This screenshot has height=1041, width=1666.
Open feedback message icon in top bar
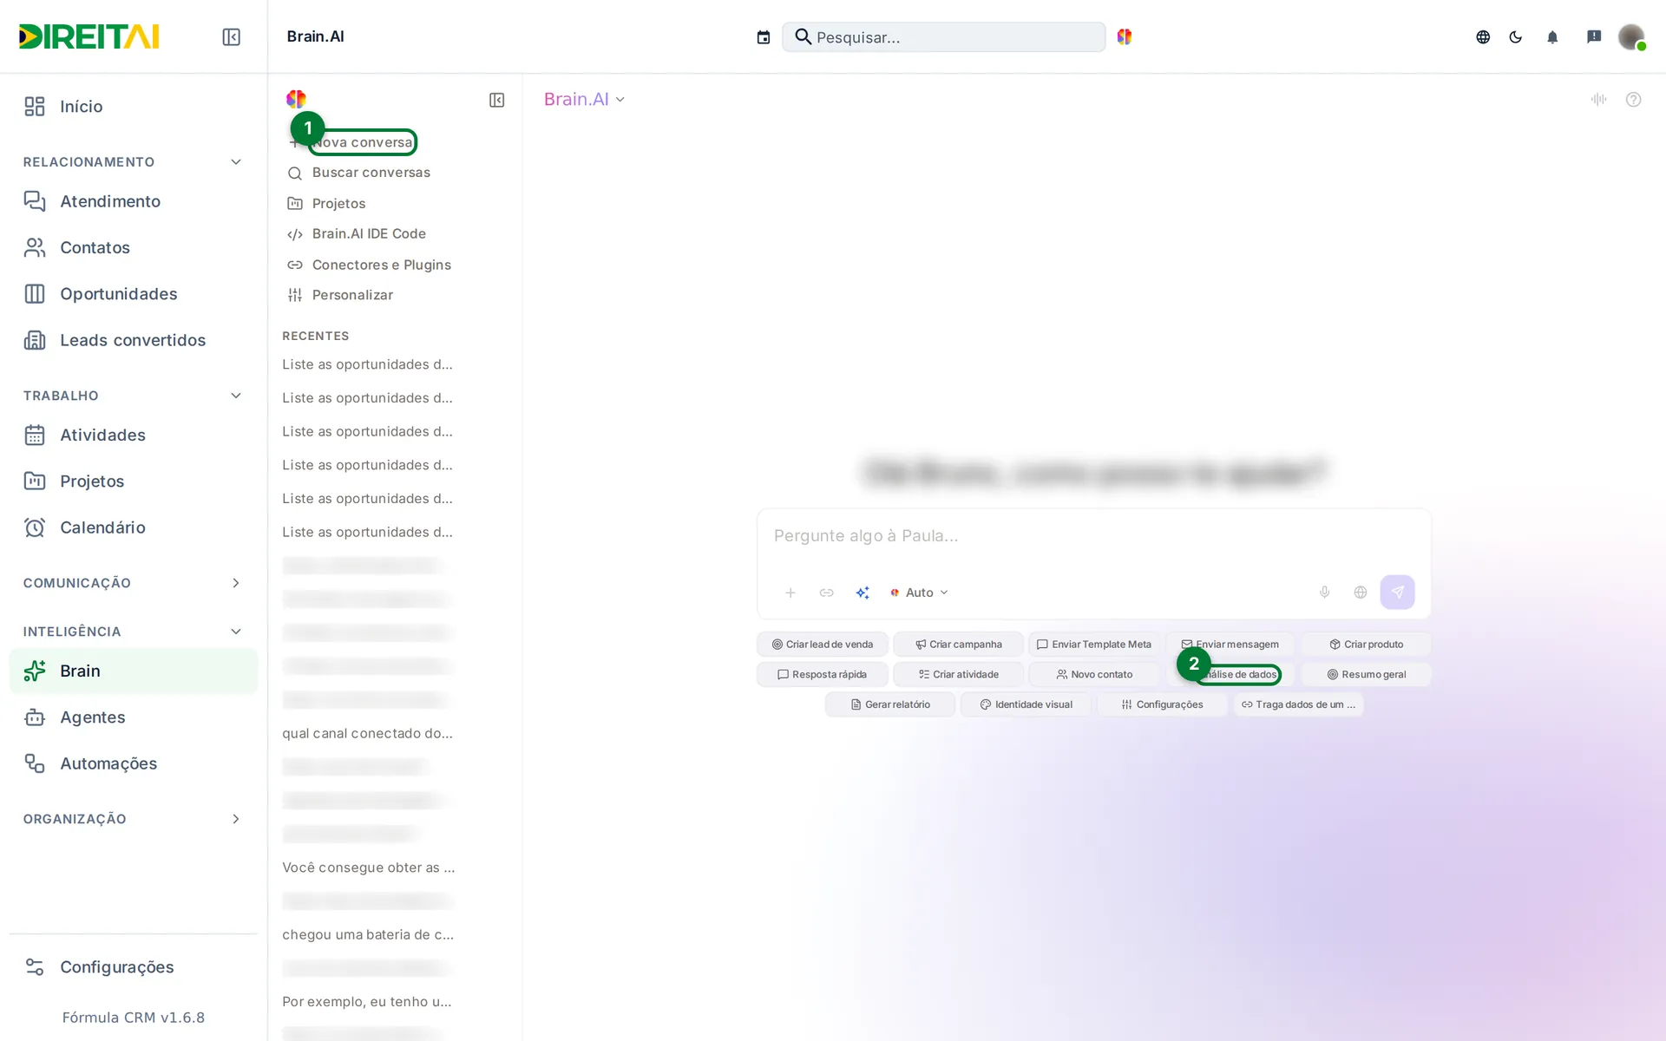[x=1594, y=37]
